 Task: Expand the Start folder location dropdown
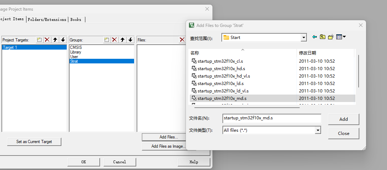(x=303, y=38)
